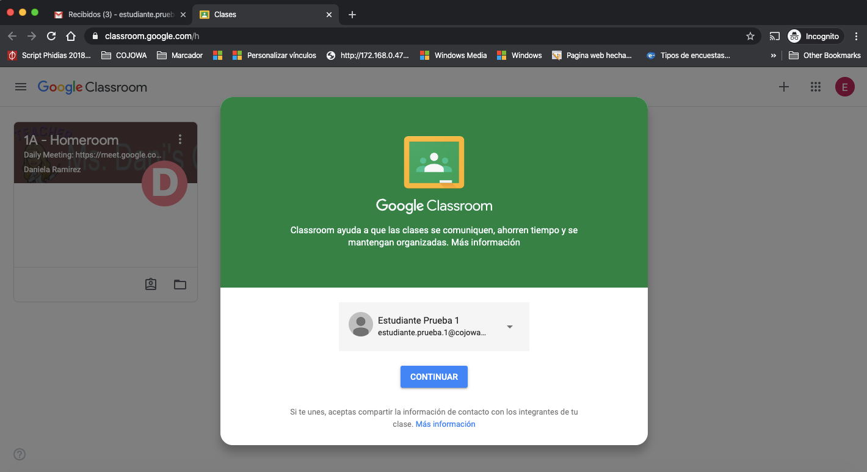The width and height of the screenshot is (867, 472).
Task: Click the CONTINUAR button
Action: click(434, 377)
